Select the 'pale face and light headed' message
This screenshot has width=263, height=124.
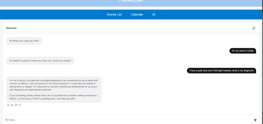click(x=222, y=70)
